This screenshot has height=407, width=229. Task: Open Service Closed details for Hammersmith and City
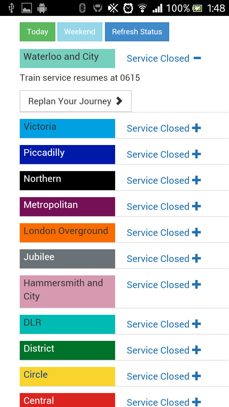158,285
